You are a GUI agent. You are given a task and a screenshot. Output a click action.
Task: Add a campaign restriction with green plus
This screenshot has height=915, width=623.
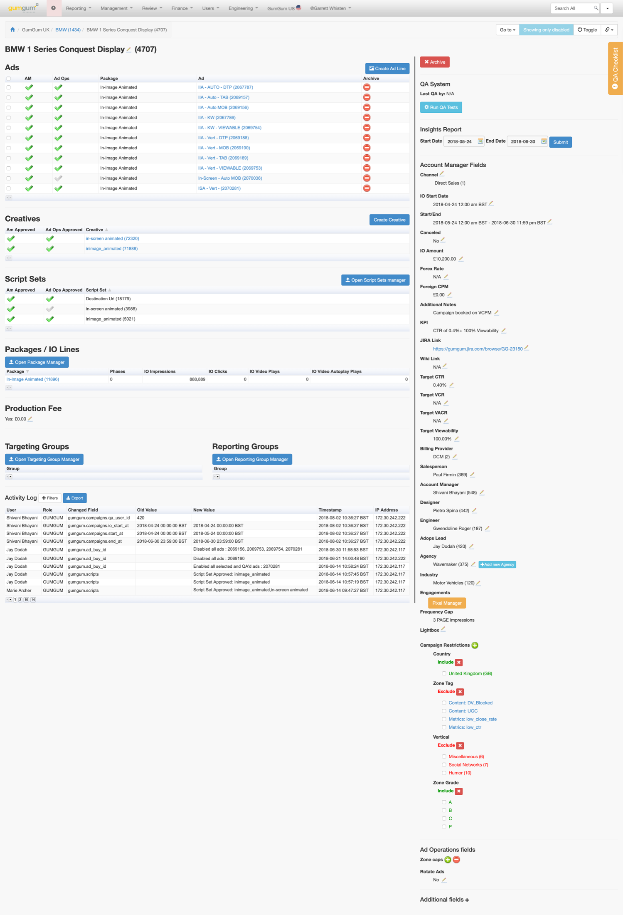tap(475, 645)
